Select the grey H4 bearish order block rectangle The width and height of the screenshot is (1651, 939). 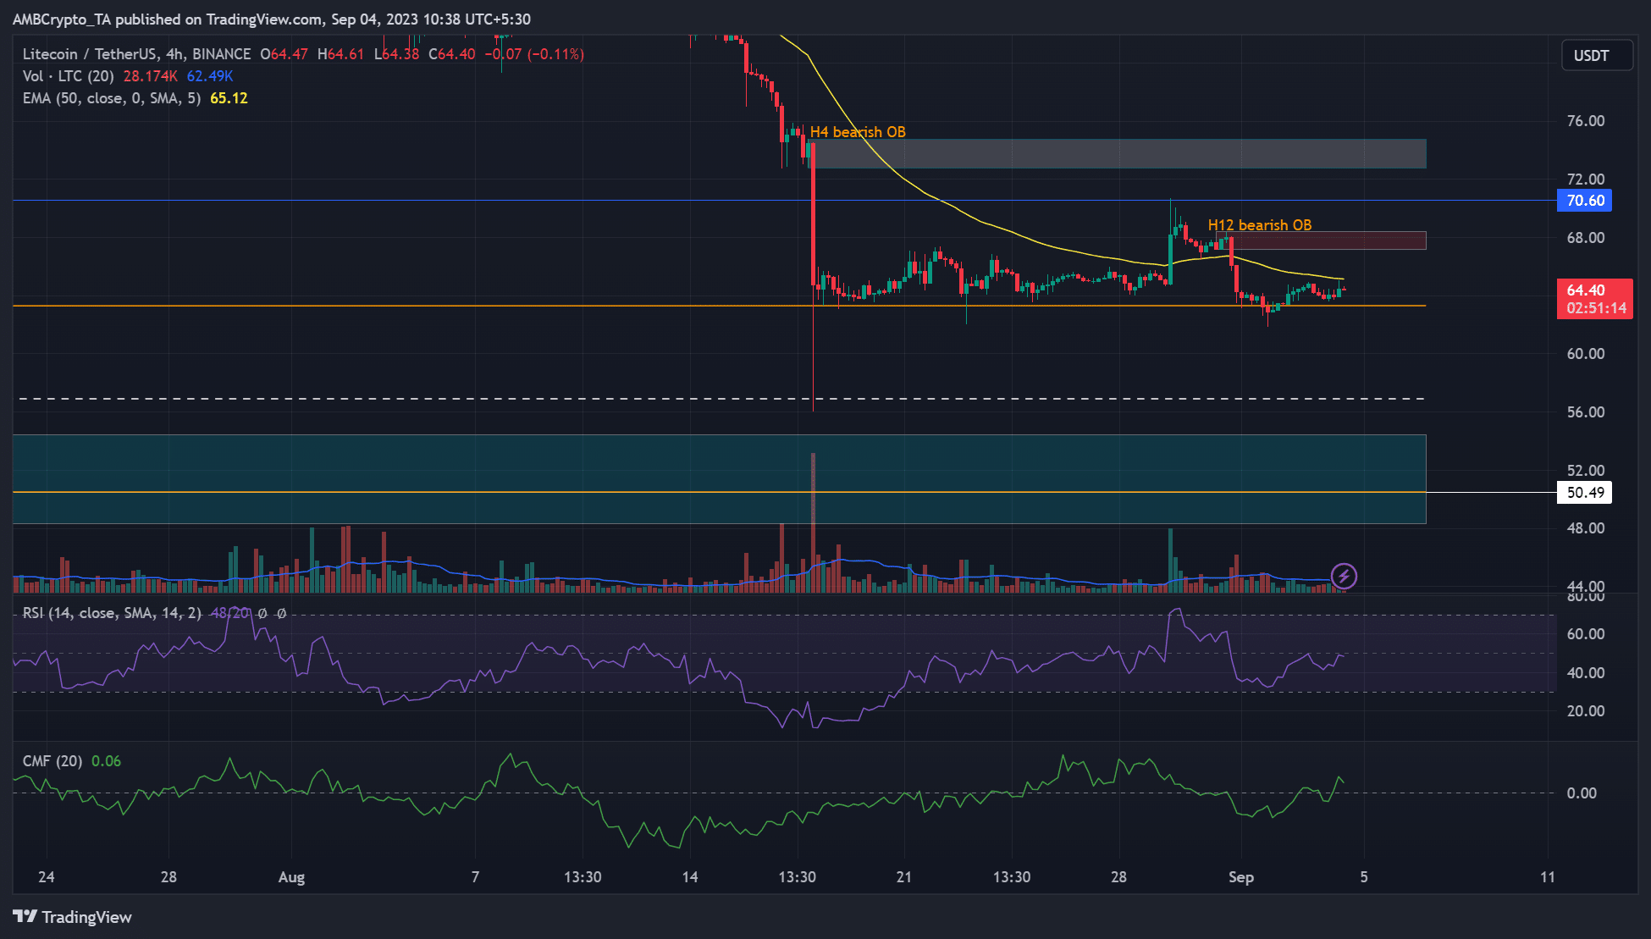coord(1119,154)
